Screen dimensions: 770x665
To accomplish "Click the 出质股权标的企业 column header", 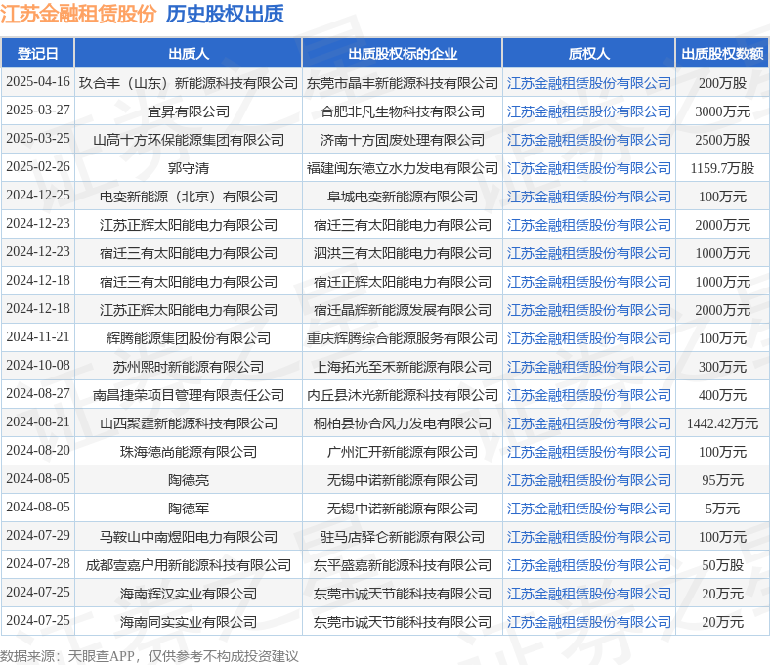I will point(403,53).
